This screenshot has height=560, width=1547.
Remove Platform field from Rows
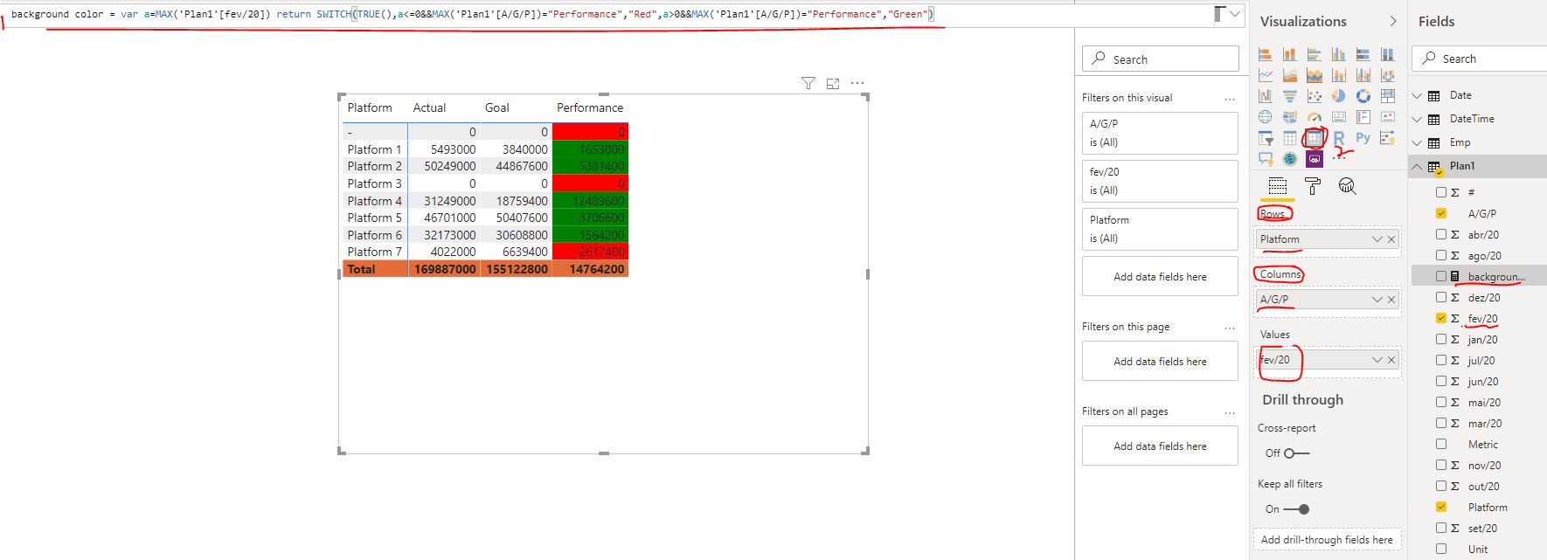click(x=1391, y=239)
